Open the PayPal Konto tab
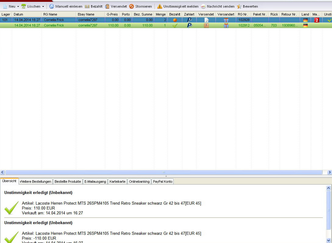Image resolution: width=332 pixels, height=243 pixels. pyautogui.click(x=162, y=181)
